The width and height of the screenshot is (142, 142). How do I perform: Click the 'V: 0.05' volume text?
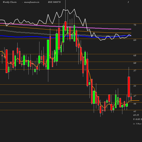click(x=137, y=119)
